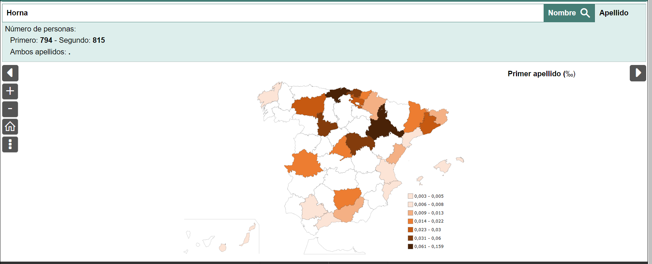Screen dimensions: 652x264
Task: Select legend swatch for 0,003 - 0,005
Action: (410, 196)
